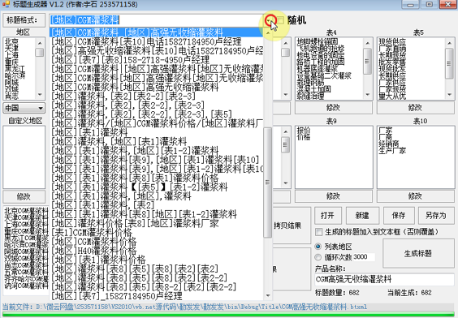Image resolution: width=458 pixels, height=318 pixels.
Task: Select 量大从优 in 表5 list
Action: point(392,97)
